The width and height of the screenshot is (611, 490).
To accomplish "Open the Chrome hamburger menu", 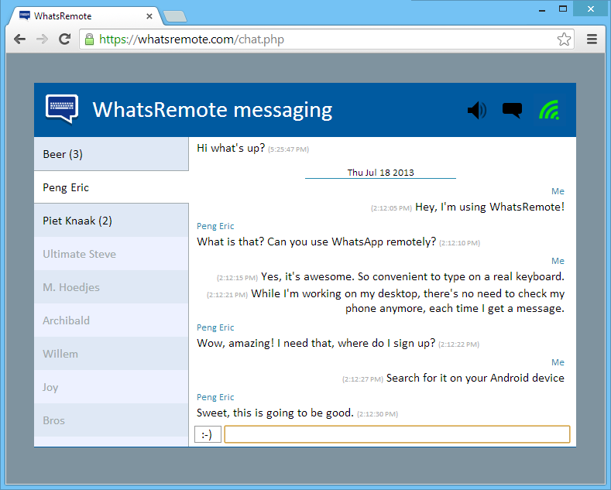I will click(x=592, y=39).
